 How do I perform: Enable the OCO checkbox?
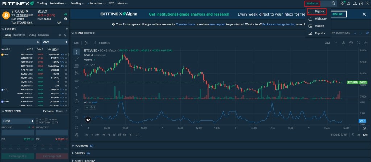[x=37, y=119]
